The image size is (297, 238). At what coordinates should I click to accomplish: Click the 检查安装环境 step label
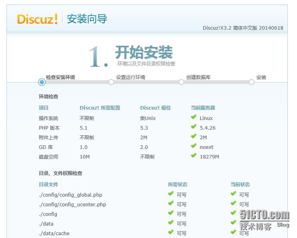point(61,77)
